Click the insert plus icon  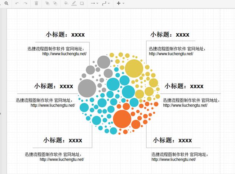tap(119, 3)
